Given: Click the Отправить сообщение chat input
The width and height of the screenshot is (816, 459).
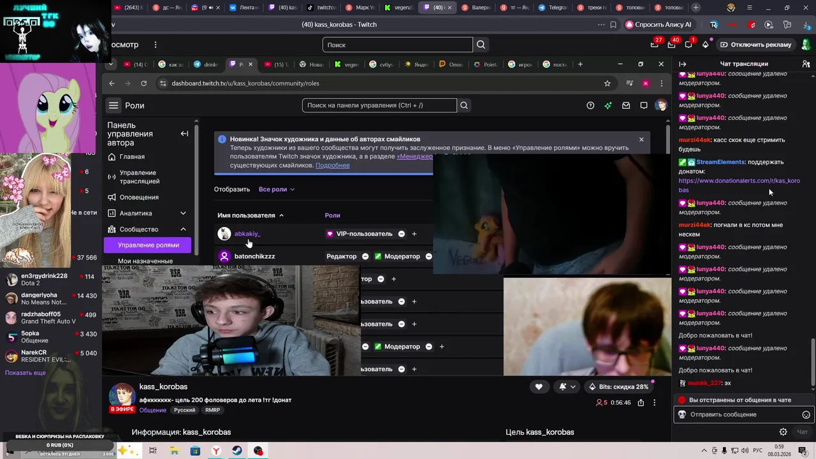Looking at the screenshot, I should 743,414.
